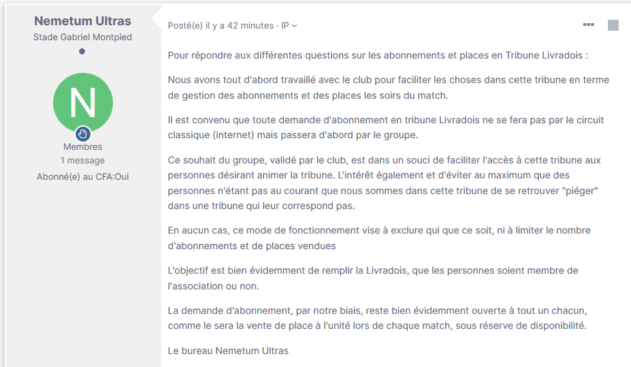Open the 'Posté(e) il y a 42 minutes' link
This screenshot has height=367, width=631.
[x=221, y=25]
